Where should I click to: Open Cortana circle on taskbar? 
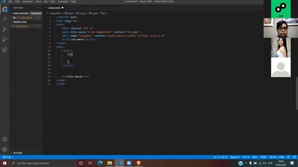click(81, 163)
